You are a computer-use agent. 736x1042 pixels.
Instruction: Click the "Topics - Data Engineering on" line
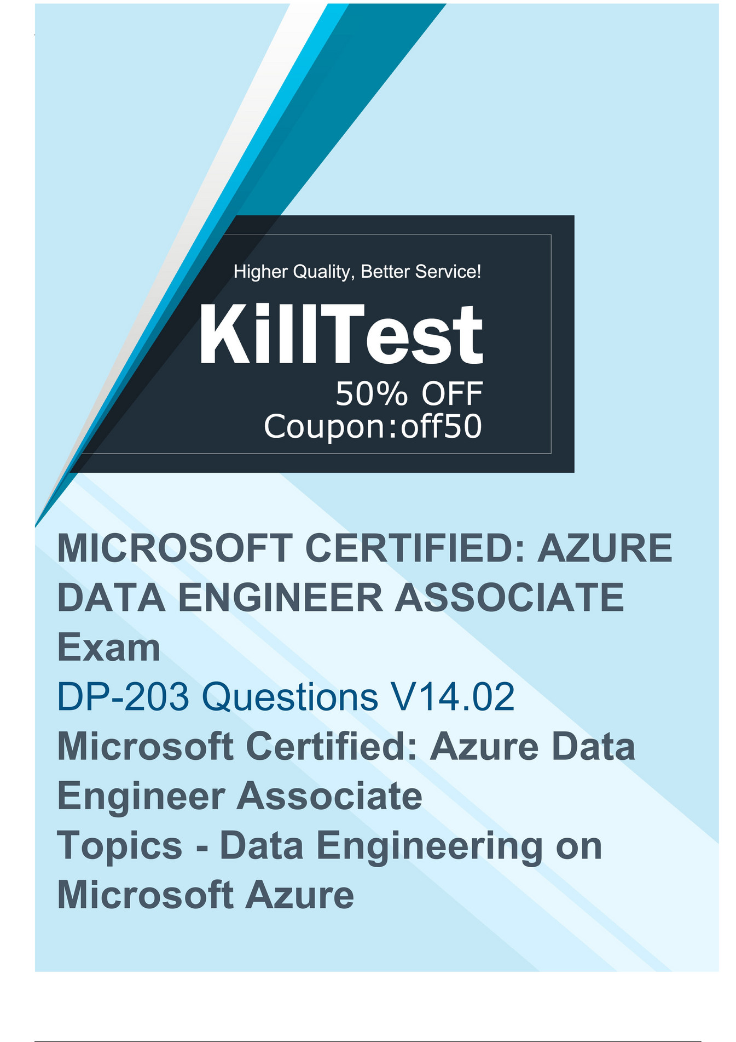329,845
